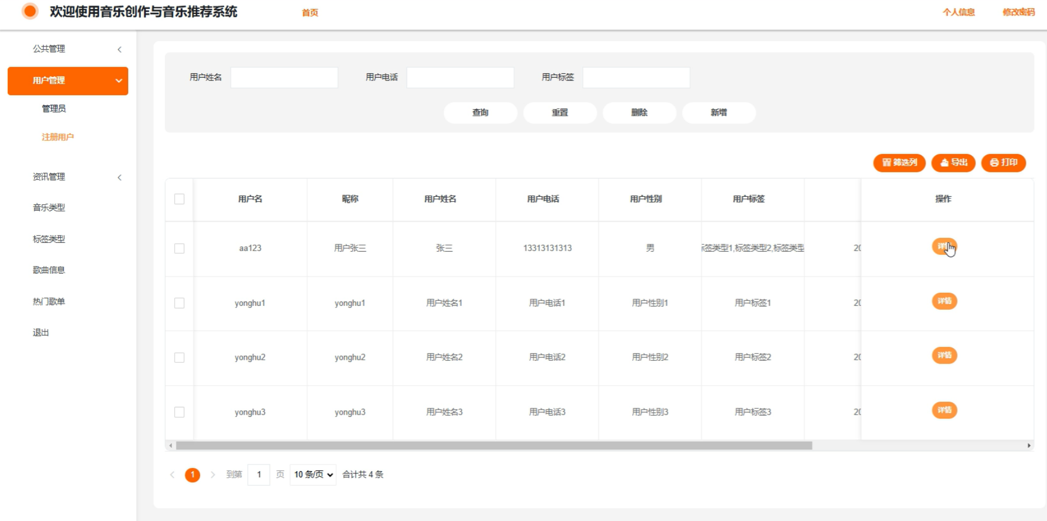
Task: Click the 用户性别 column header
Action: 646,199
